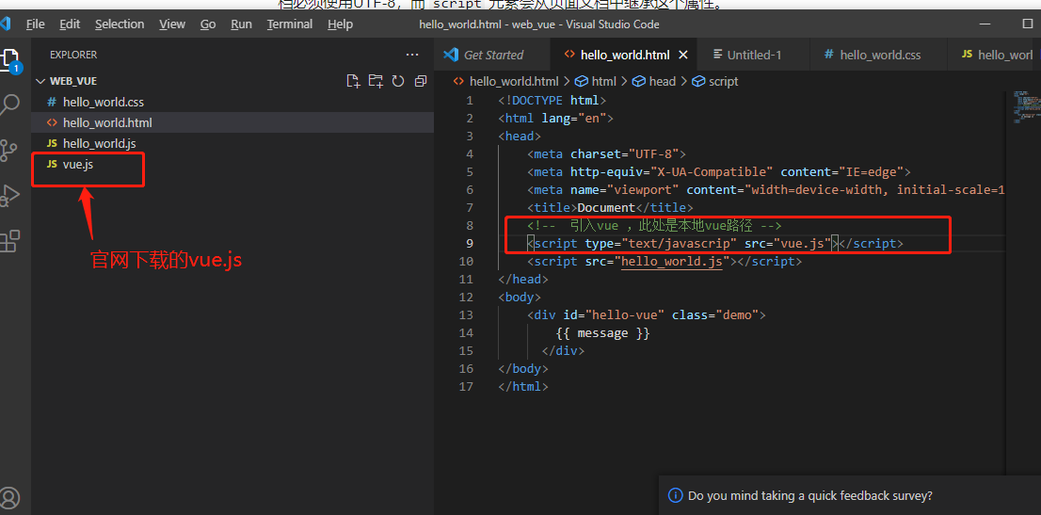
Task: Open the Run menu
Action: pyautogui.click(x=241, y=24)
